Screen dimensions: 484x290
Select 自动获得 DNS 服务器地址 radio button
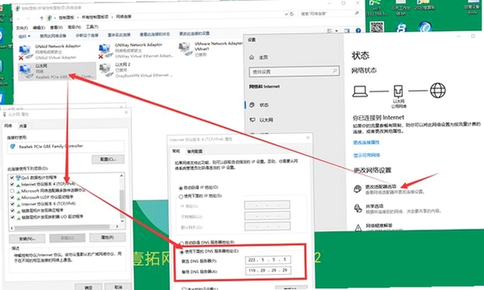pyautogui.click(x=181, y=243)
